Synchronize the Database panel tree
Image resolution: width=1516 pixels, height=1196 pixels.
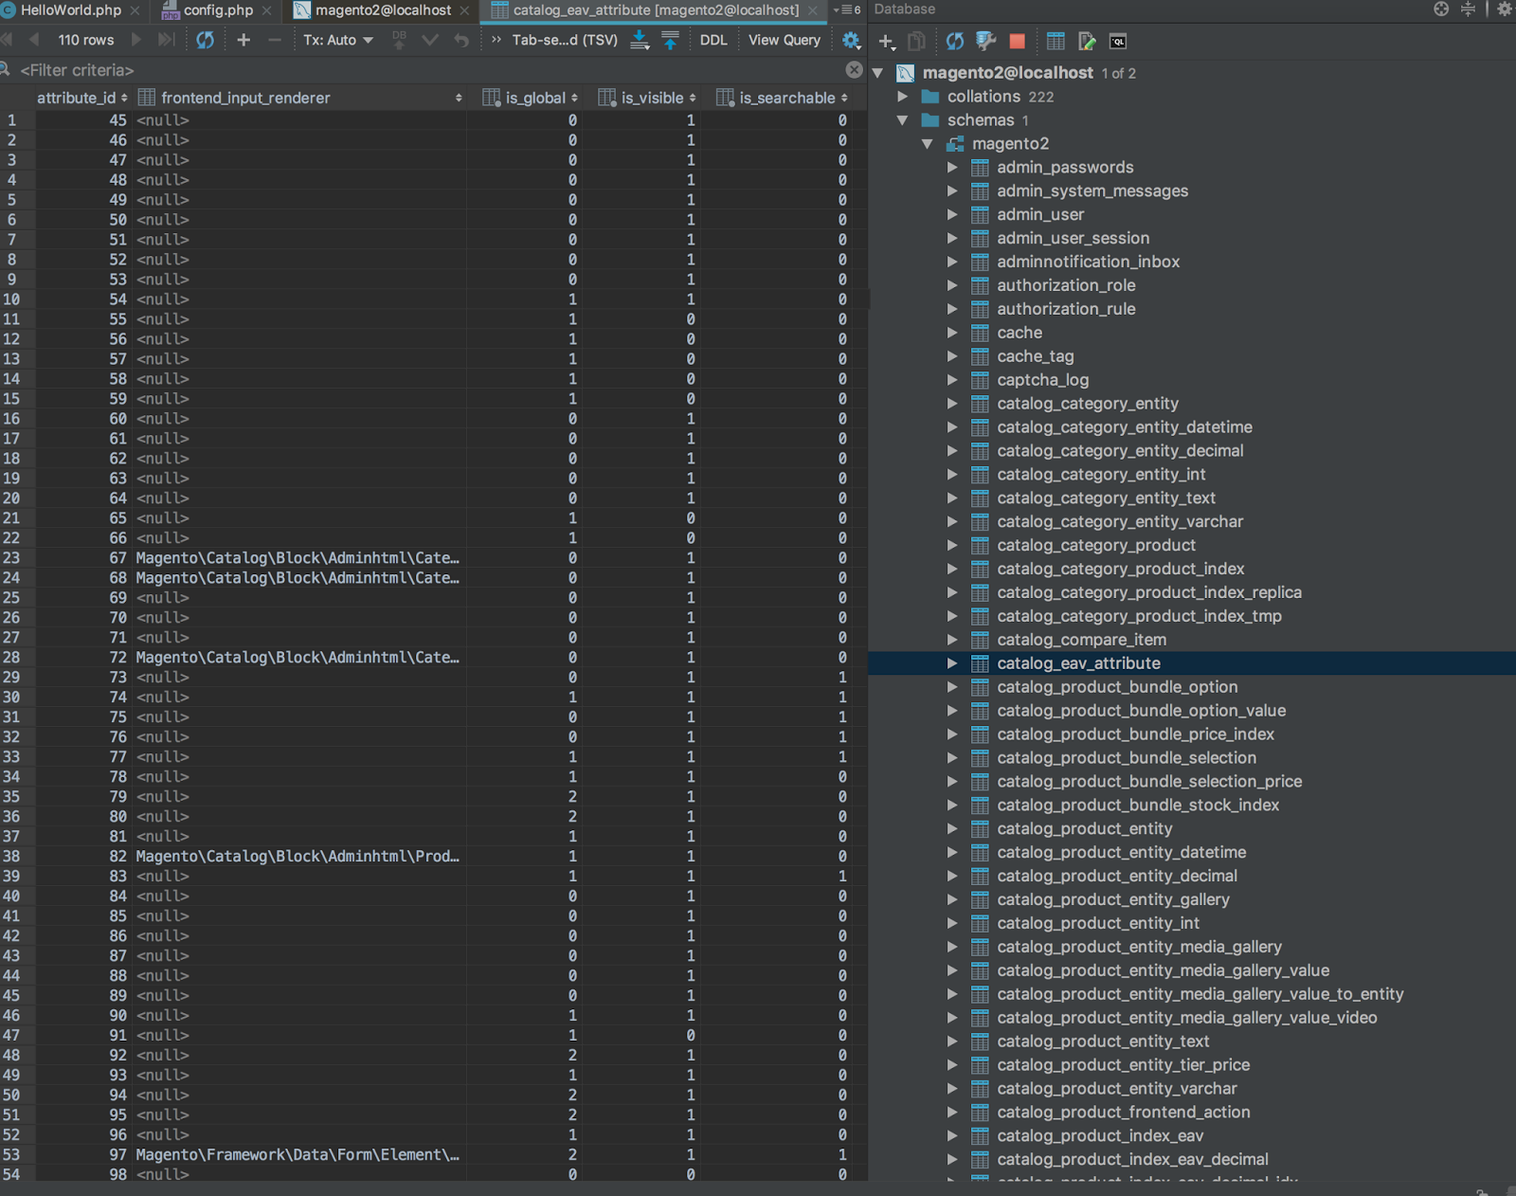tap(955, 41)
